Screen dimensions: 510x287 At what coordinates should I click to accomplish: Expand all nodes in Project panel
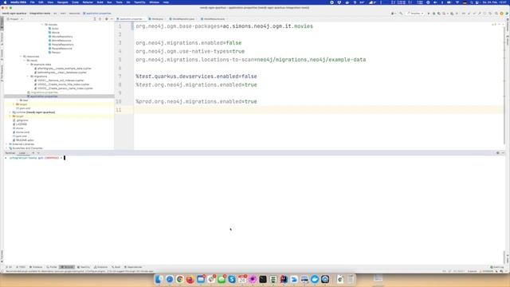click(95, 19)
